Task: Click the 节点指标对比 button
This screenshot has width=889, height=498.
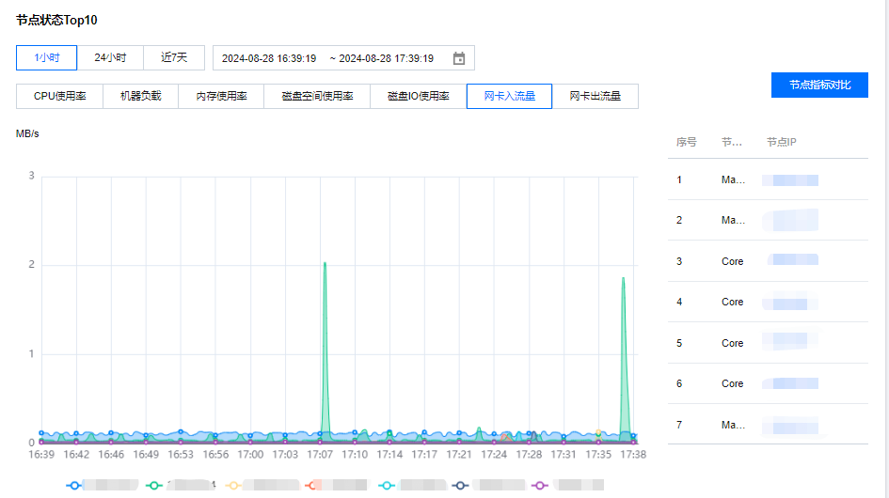Action: 819,85
